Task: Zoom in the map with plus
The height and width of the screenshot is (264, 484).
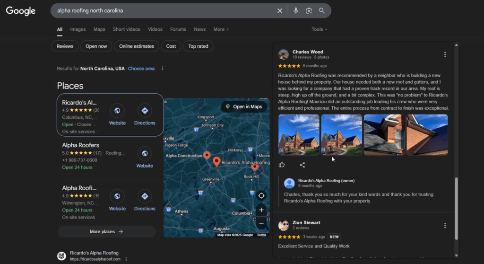Action: click(261, 210)
